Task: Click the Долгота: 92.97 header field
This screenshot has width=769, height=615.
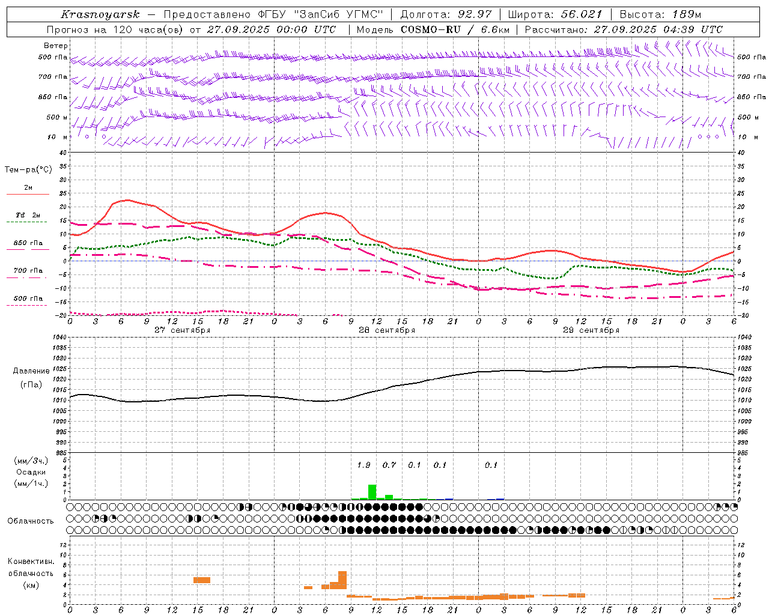Action: point(446,14)
